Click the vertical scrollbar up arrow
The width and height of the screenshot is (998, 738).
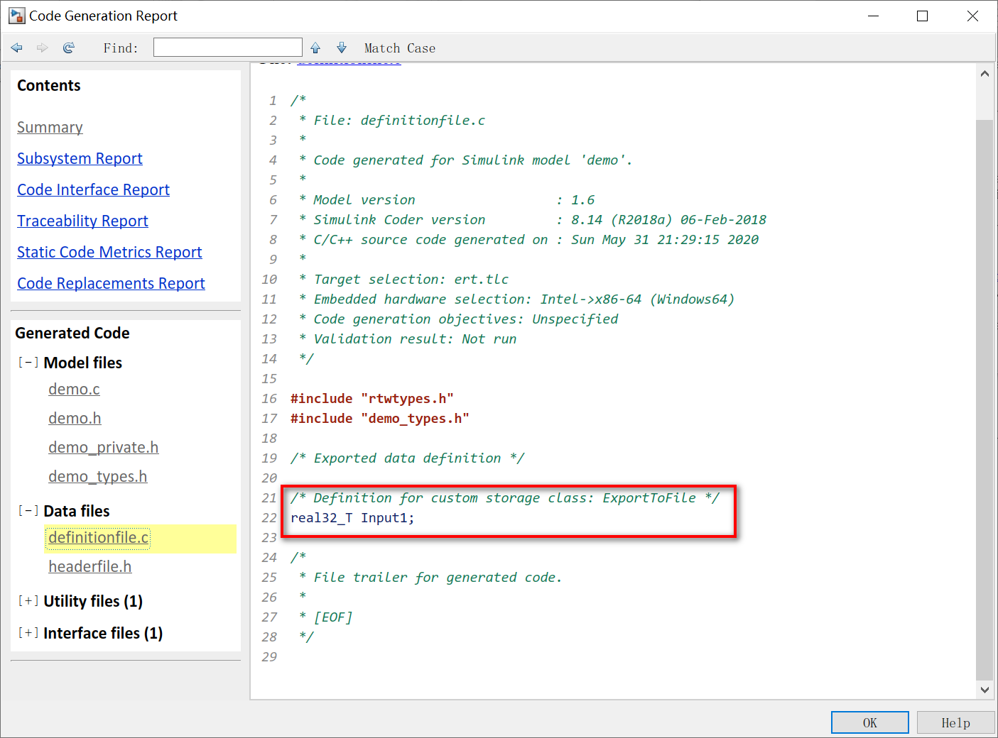pos(985,74)
